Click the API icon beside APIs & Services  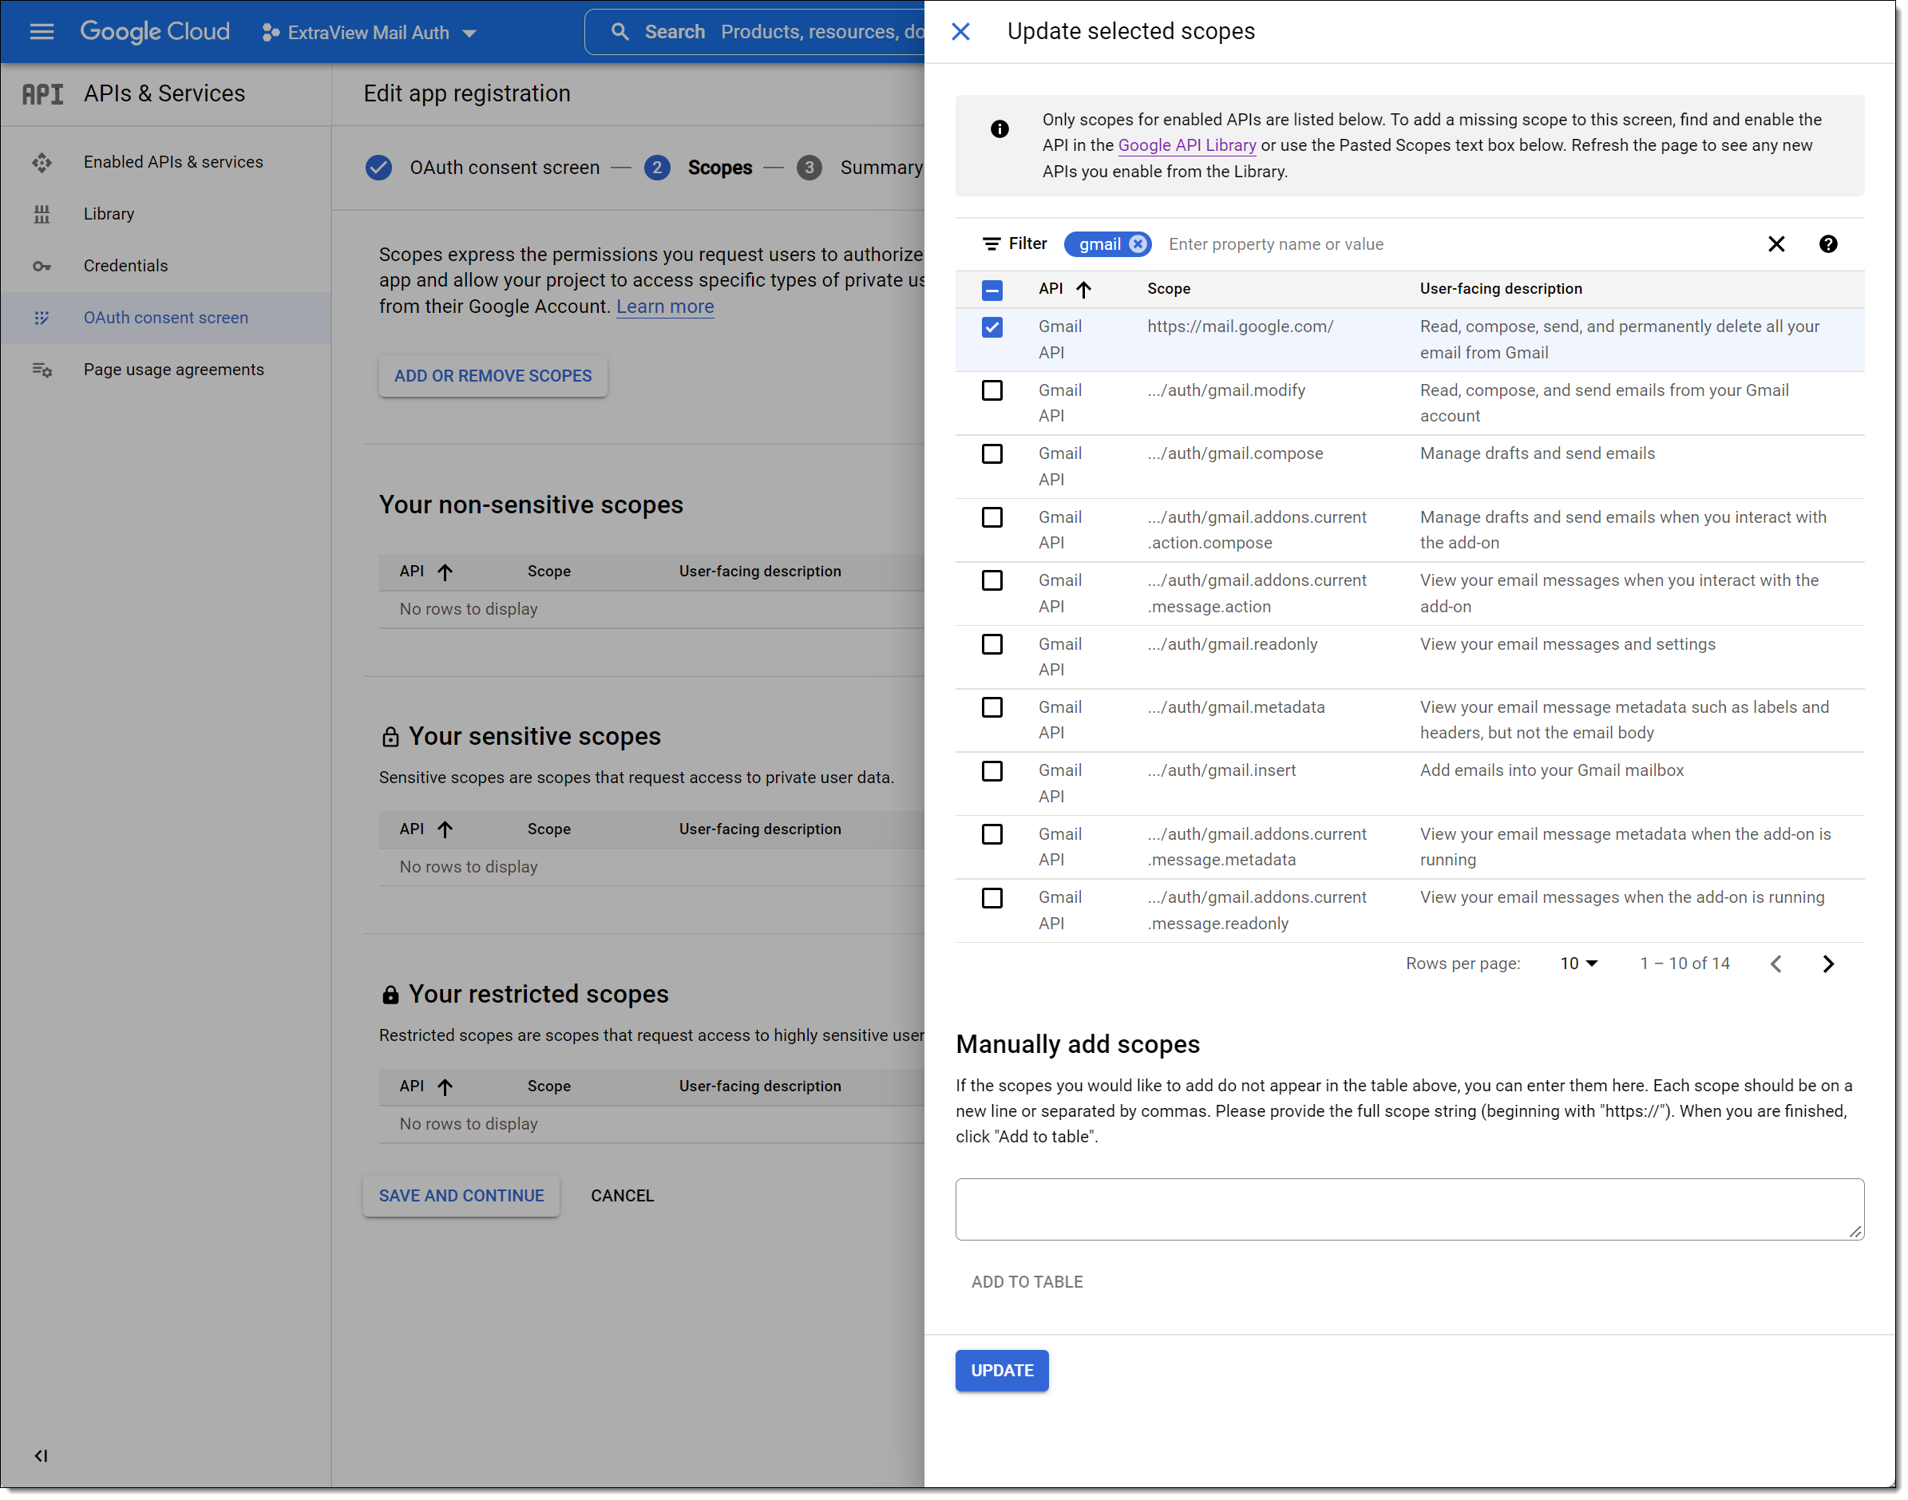42,94
